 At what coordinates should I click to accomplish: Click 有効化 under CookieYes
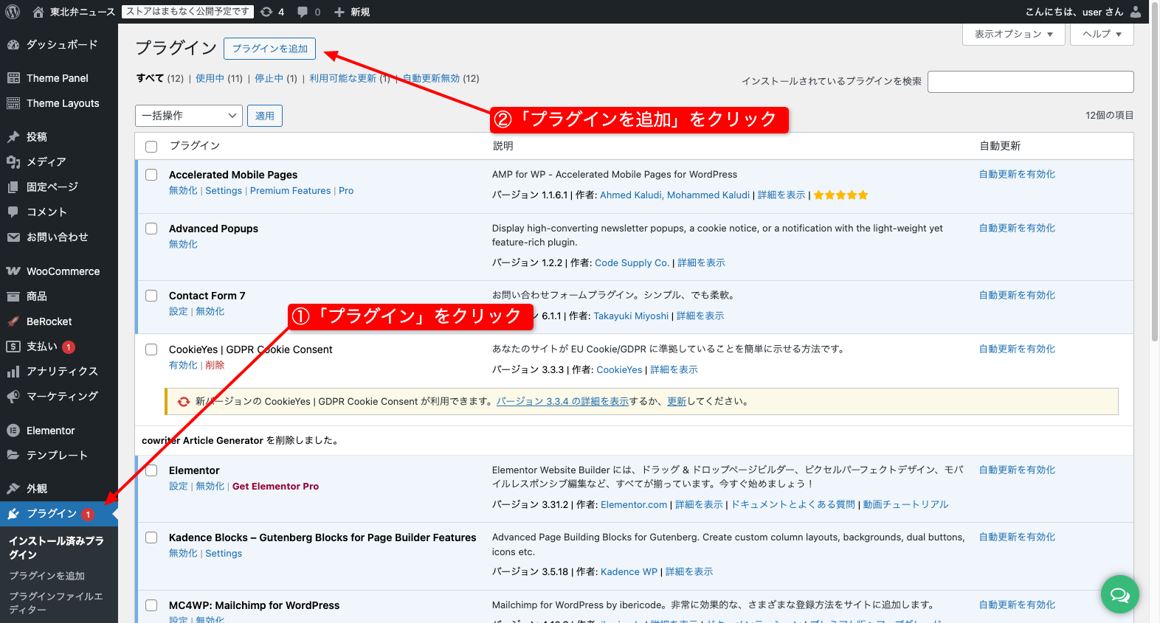coord(183,365)
